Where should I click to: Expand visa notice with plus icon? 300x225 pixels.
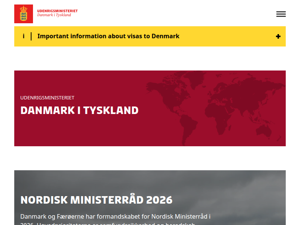pyautogui.click(x=278, y=36)
